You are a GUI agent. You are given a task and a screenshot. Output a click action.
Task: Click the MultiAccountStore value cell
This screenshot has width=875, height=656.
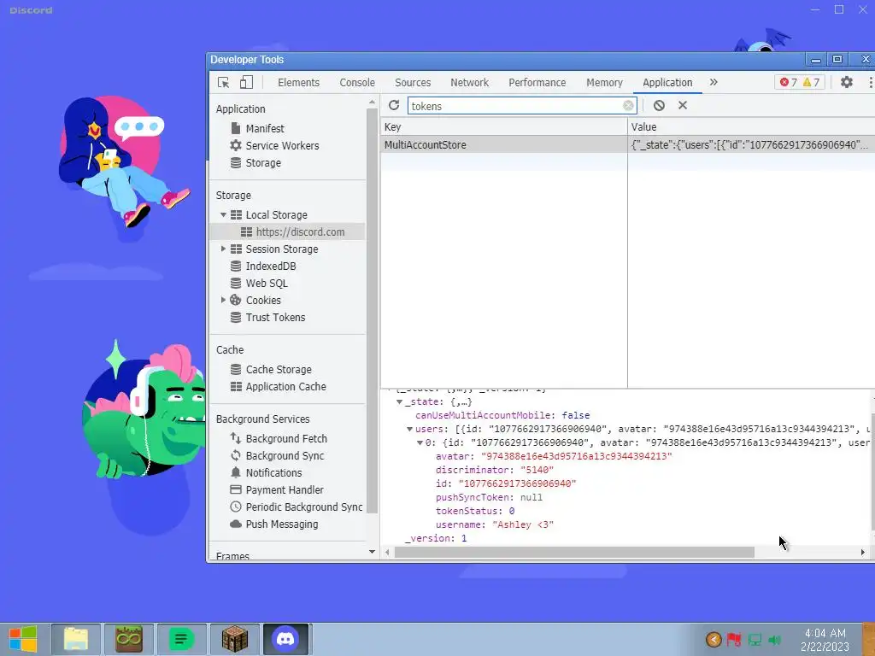click(x=751, y=145)
